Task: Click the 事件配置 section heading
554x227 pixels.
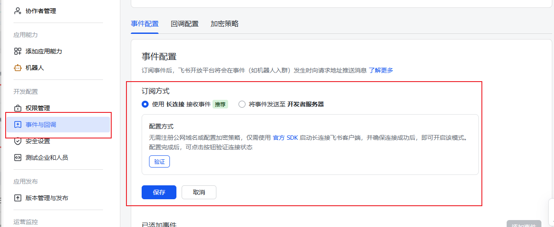Action: [159, 56]
